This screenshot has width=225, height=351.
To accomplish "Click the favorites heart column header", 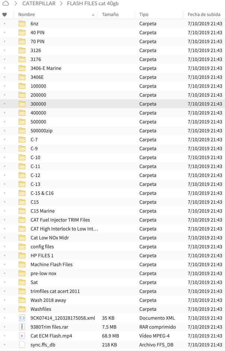I will tap(4, 15).
